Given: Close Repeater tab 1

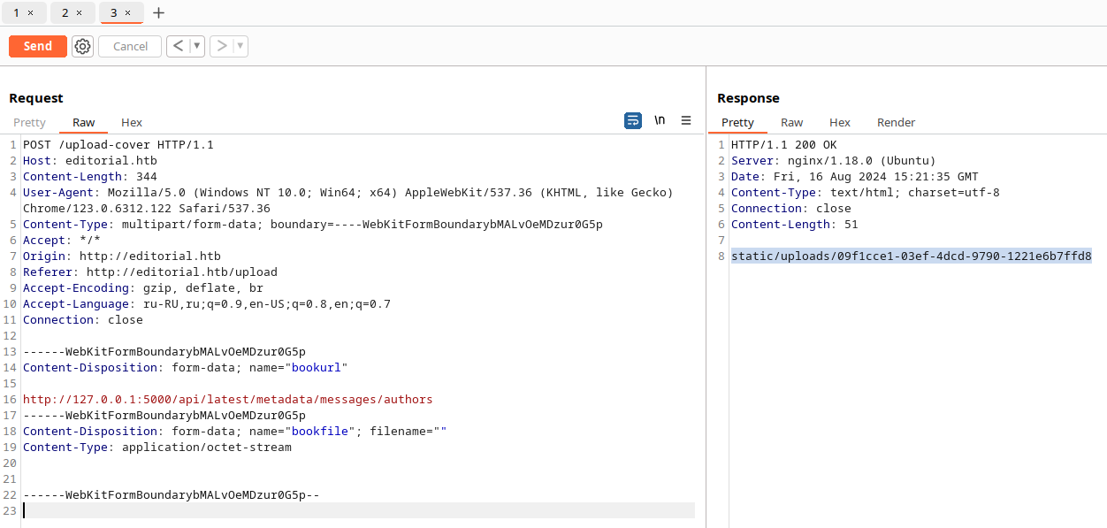Looking at the screenshot, I should click(31, 13).
